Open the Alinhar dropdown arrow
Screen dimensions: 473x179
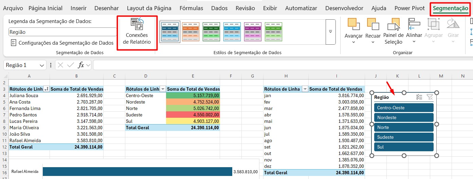414,42
